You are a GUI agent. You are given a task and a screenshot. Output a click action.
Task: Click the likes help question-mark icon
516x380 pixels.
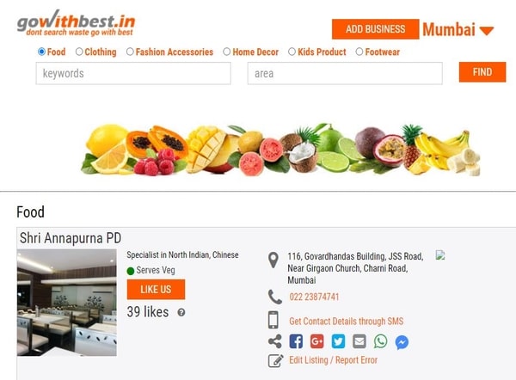click(181, 312)
